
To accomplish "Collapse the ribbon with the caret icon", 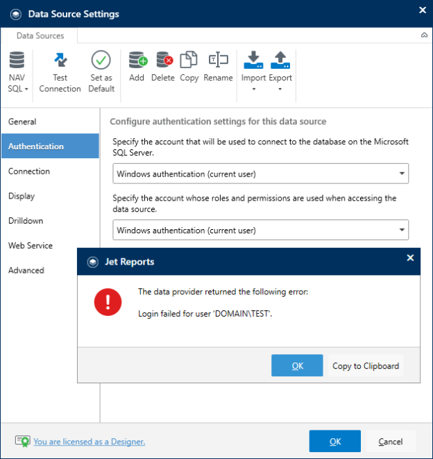I will [x=424, y=35].
